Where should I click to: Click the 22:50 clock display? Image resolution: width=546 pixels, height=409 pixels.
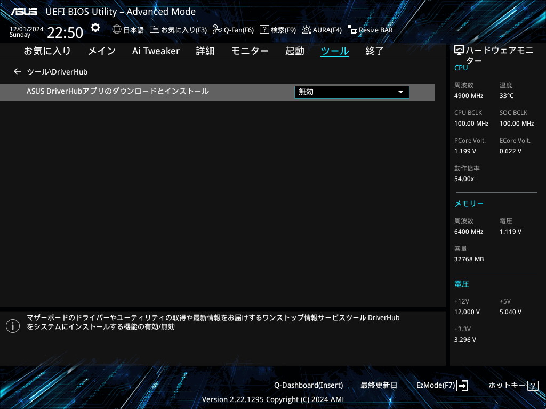(65, 32)
